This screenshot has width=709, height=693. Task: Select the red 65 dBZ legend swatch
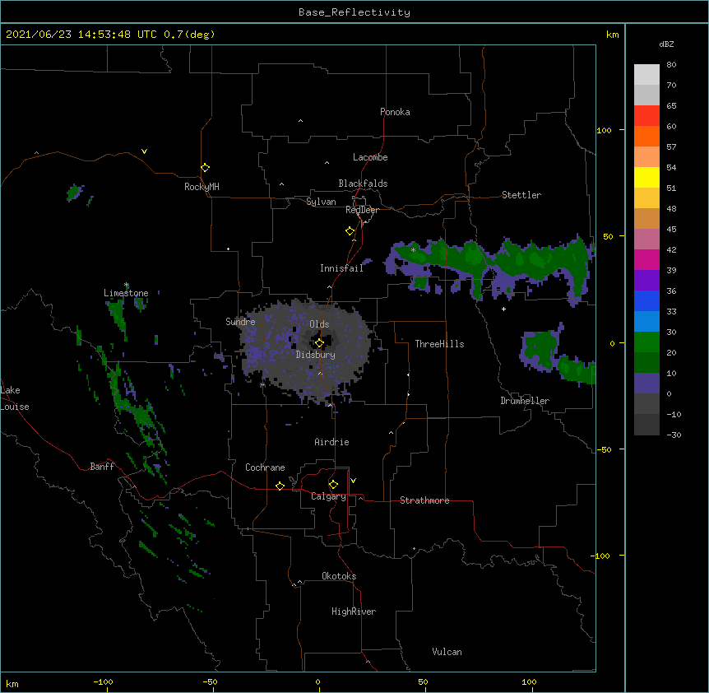pos(646,115)
